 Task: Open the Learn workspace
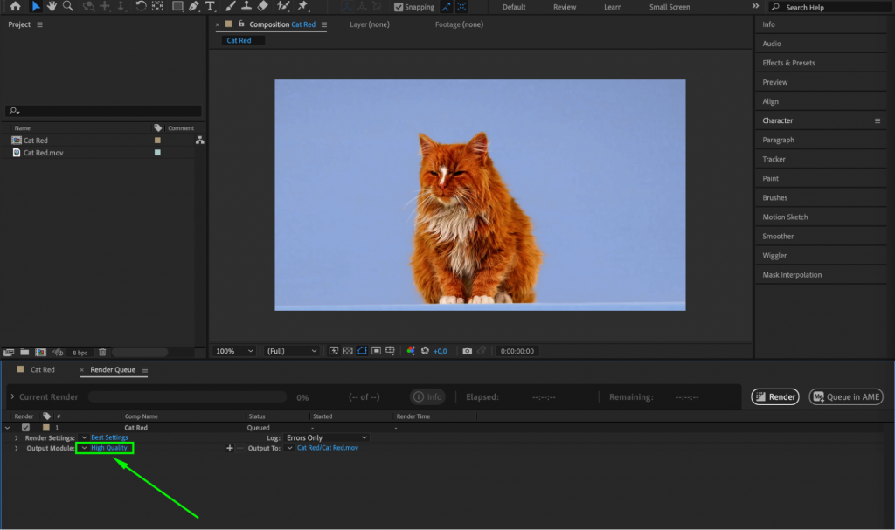(614, 6)
